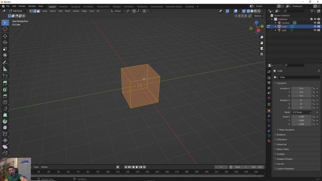The image size is (322, 181).
Task: Open the XYZ Euler rotation mode dropdown
Action: tap(301, 112)
